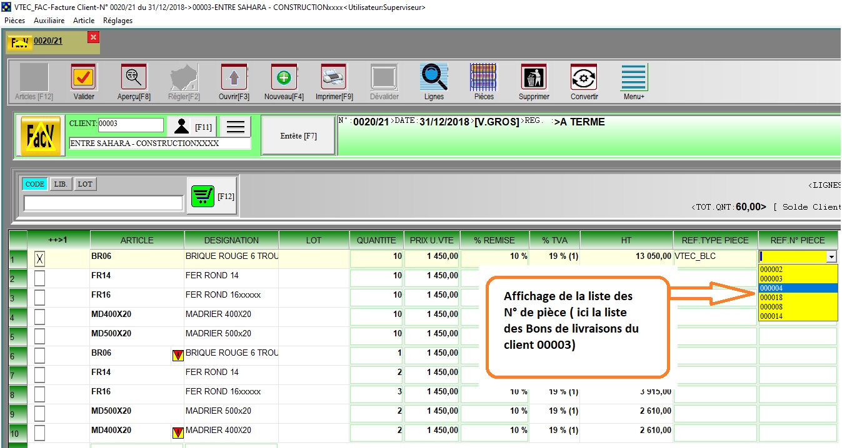Choose 000004 in the piece list
Viewport: 842px width, 448px height.
click(798, 288)
